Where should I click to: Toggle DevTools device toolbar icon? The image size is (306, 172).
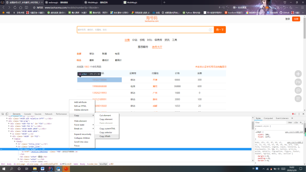(x=6, y=114)
